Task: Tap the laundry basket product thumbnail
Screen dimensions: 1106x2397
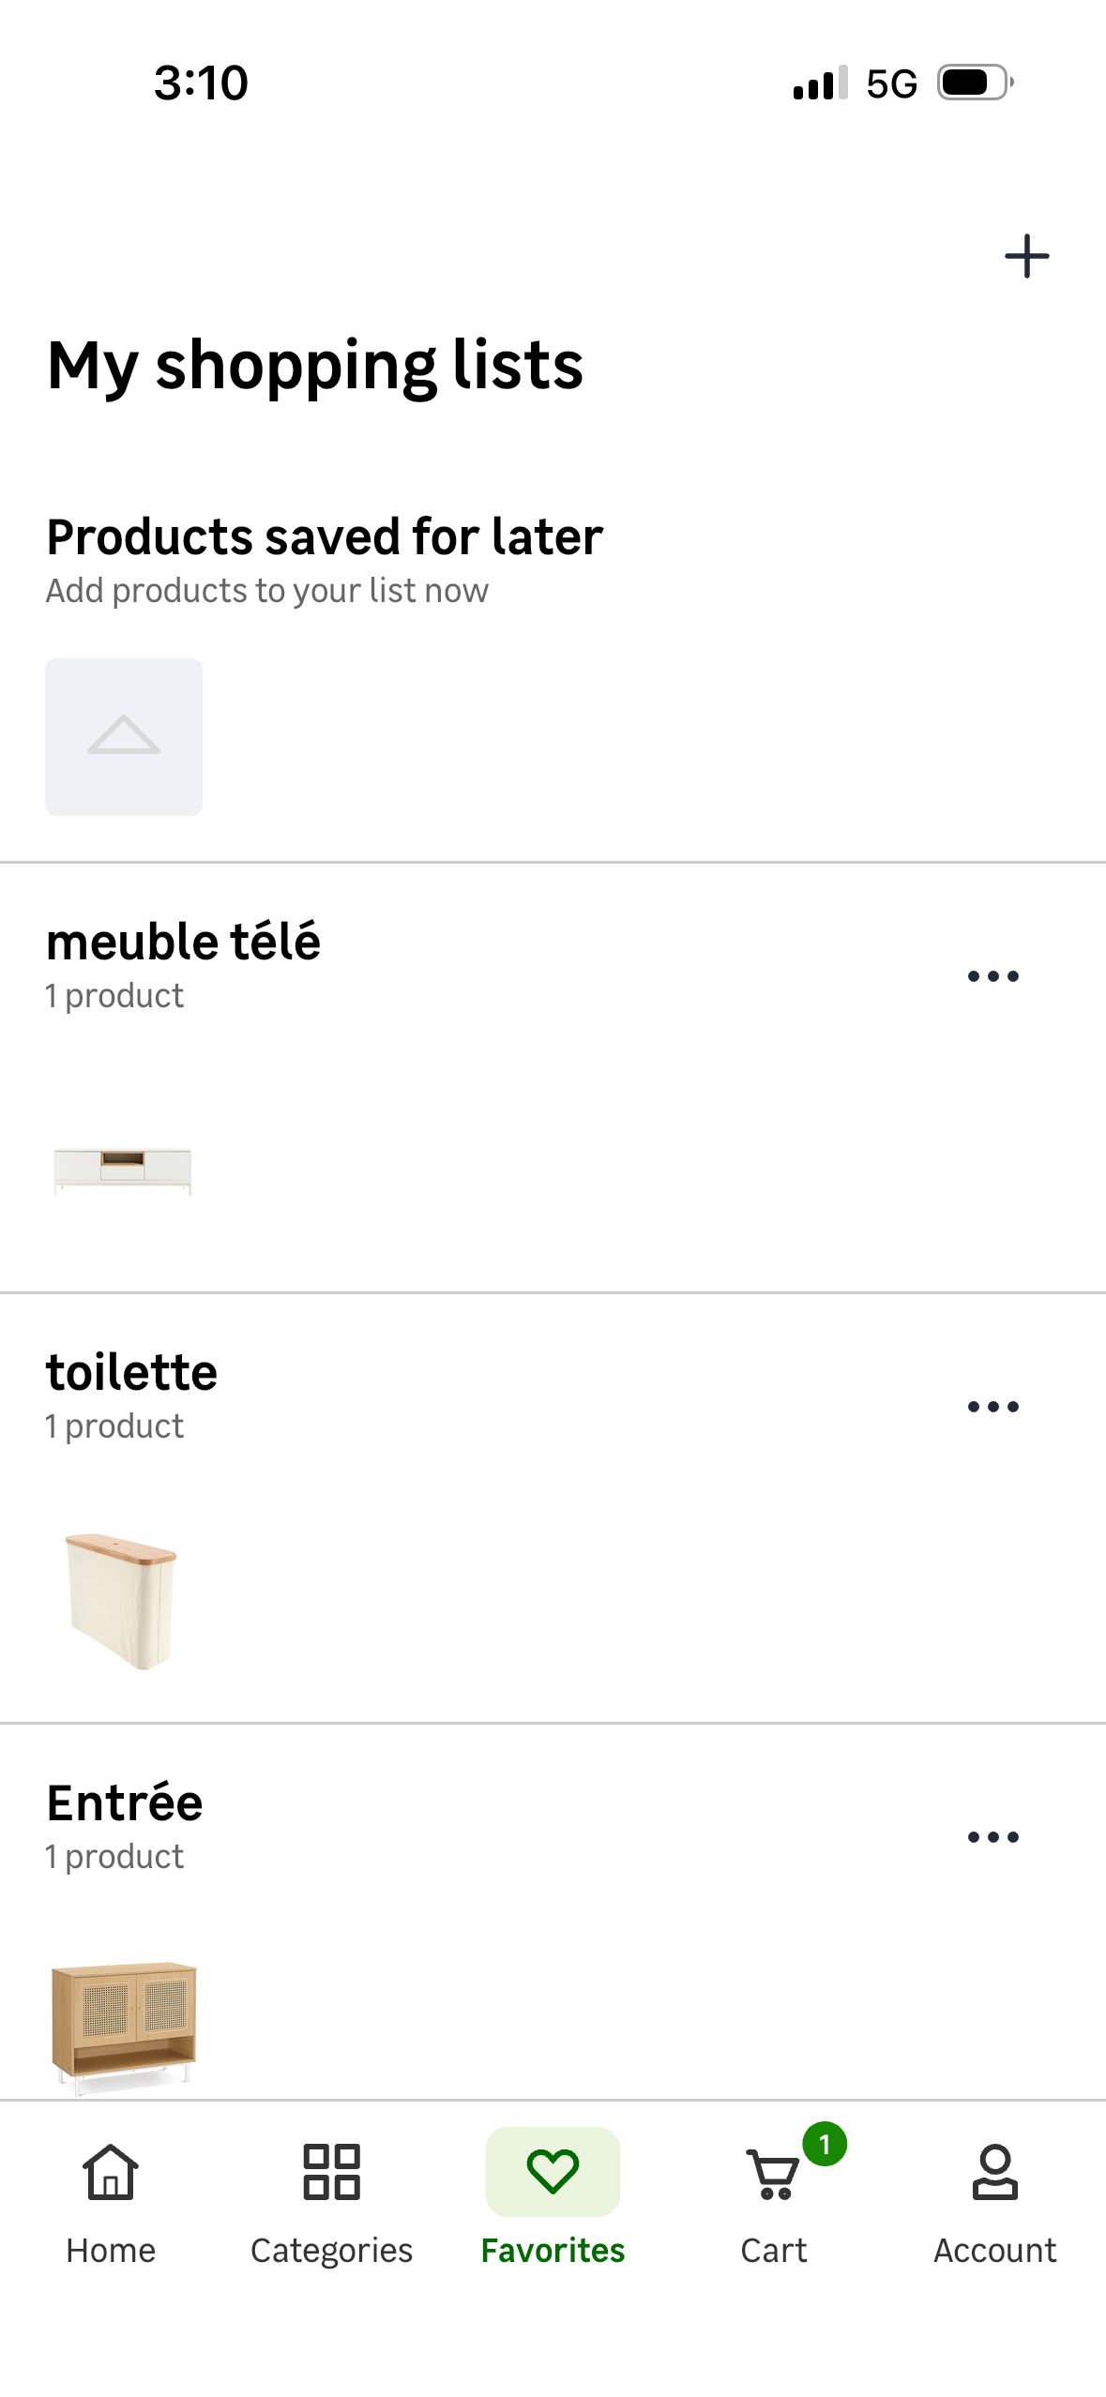Action: [x=121, y=1600]
